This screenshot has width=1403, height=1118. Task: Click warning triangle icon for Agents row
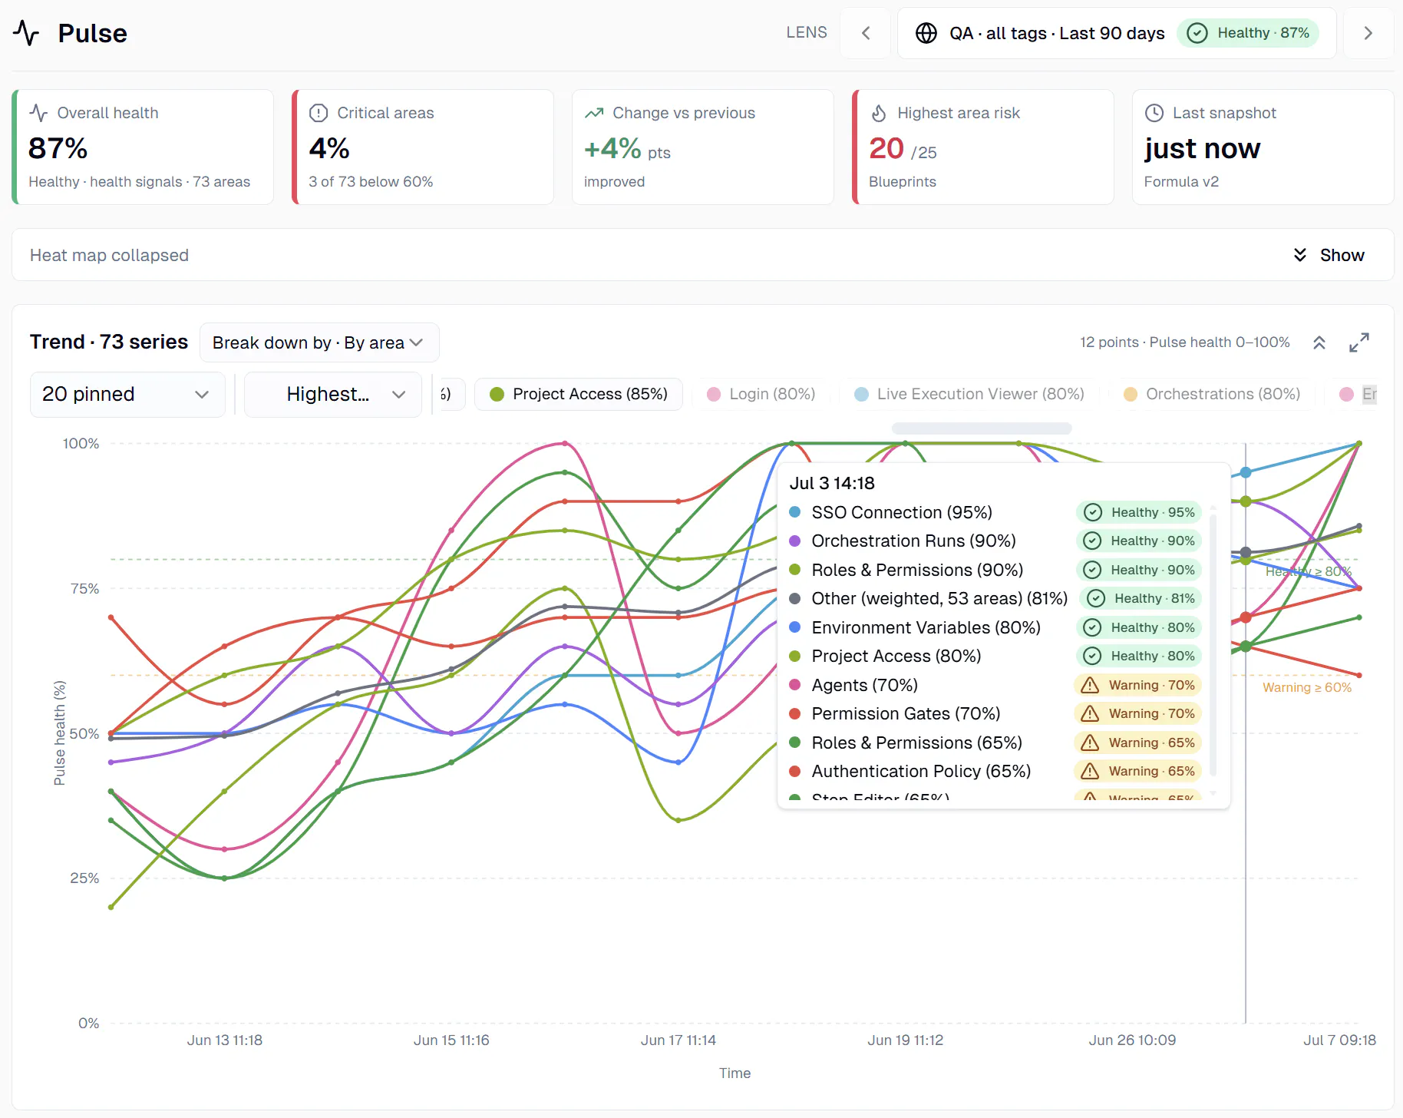point(1090,685)
